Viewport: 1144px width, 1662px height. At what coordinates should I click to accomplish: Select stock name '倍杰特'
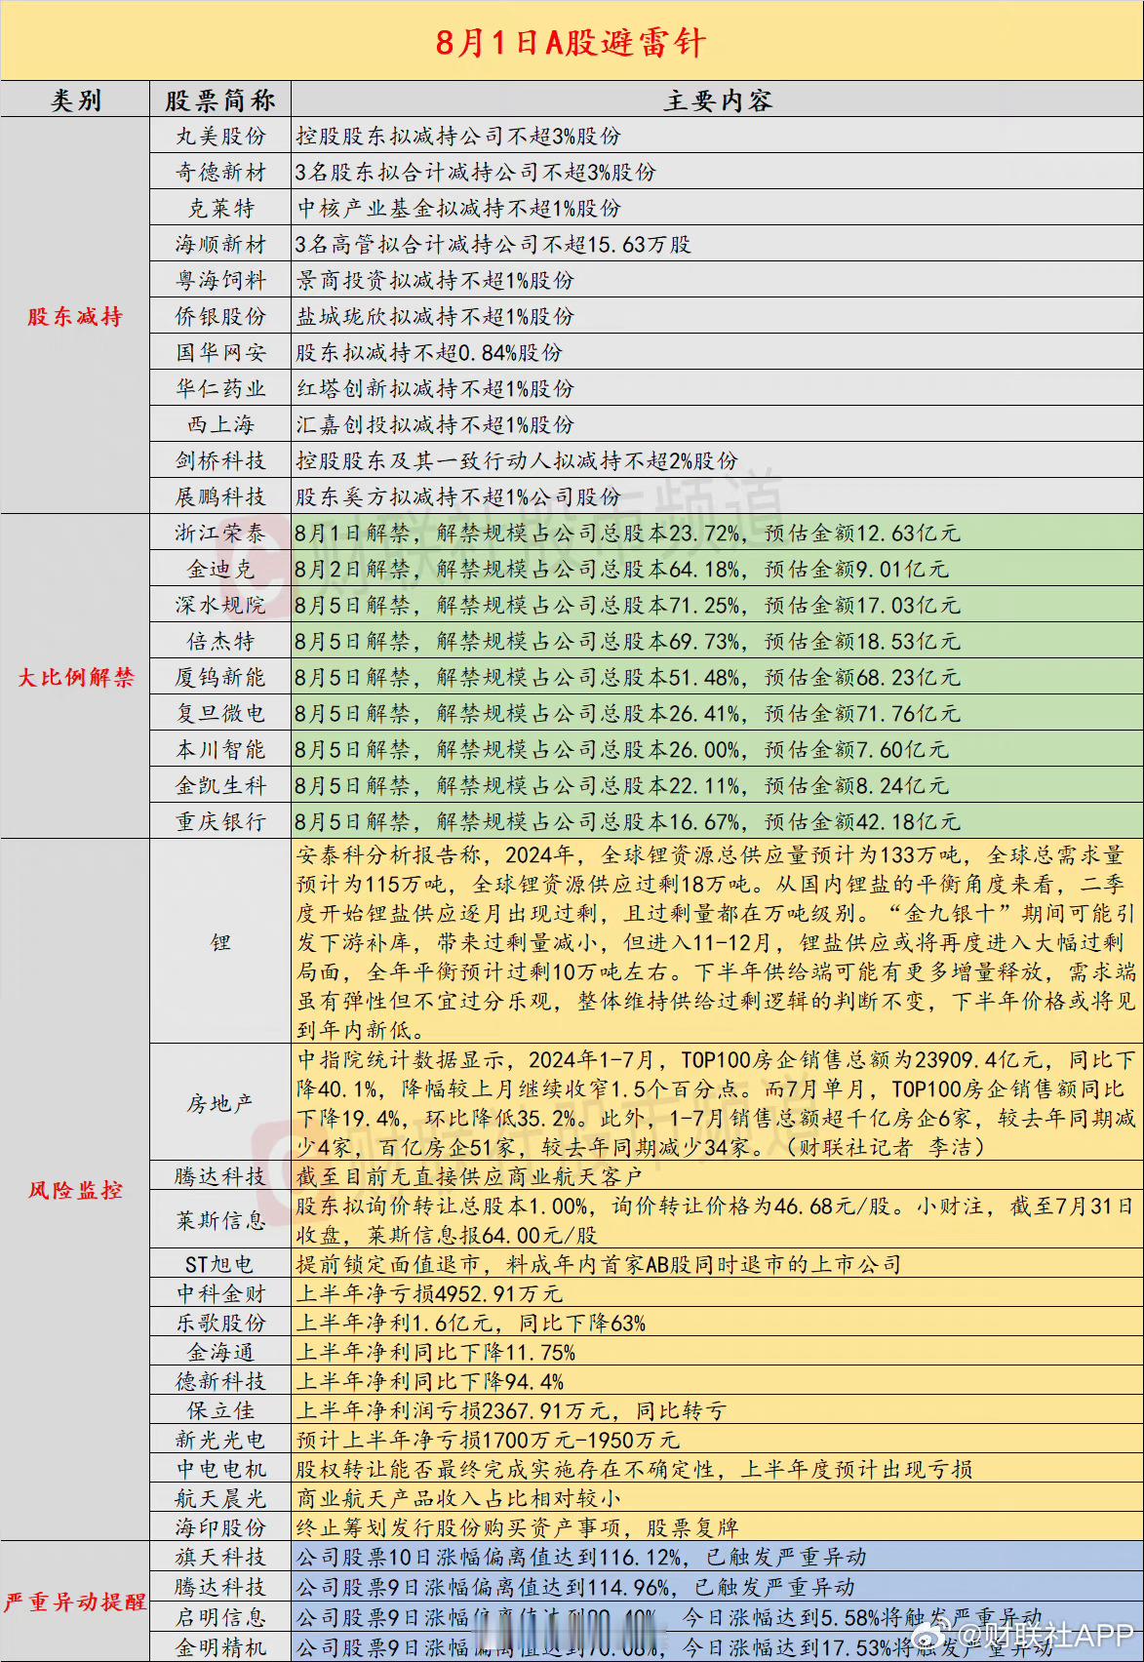220,642
